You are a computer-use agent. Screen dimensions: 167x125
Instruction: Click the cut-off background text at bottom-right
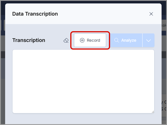pos(164,105)
